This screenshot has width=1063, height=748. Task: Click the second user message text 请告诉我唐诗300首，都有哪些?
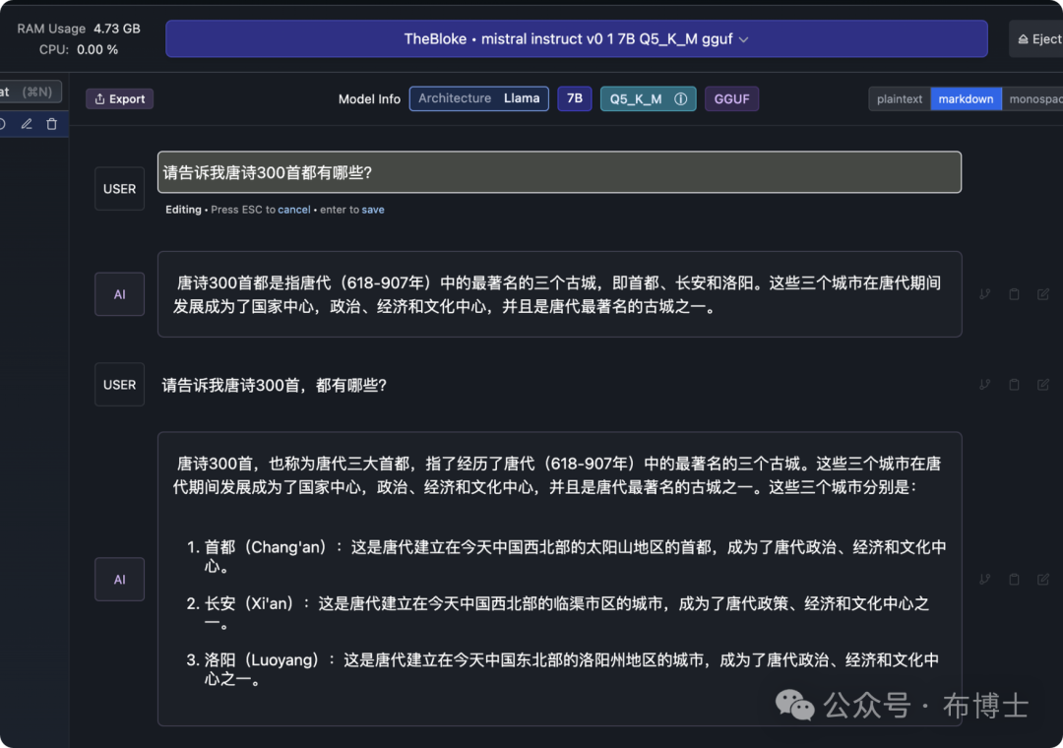click(x=274, y=385)
